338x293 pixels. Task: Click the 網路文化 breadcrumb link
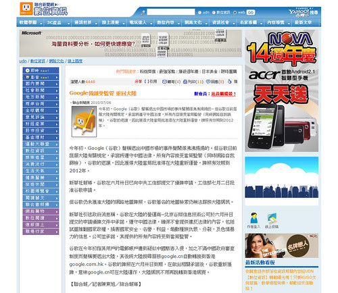(x=56, y=61)
